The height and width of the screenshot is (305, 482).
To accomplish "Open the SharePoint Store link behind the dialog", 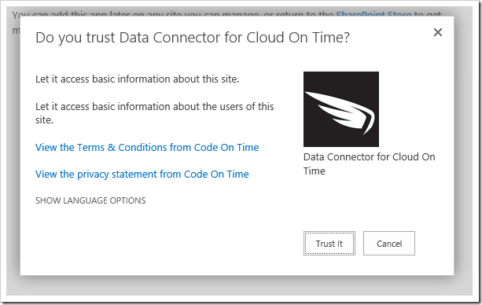I will [x=373, y=14].
